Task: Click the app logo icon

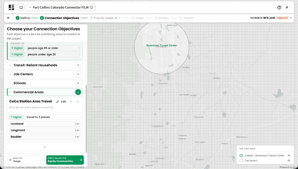Action: [11, 7]
